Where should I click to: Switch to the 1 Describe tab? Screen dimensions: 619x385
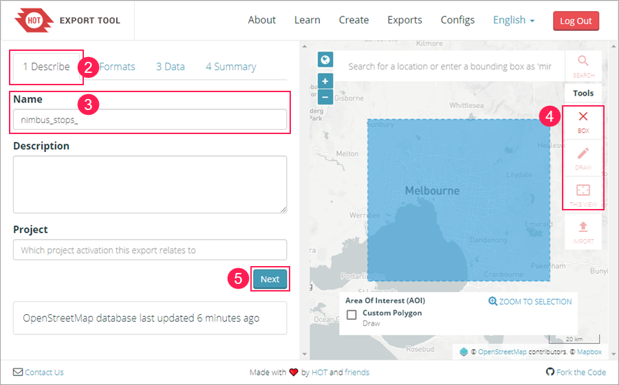click(x=46, y=67)
